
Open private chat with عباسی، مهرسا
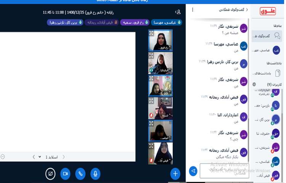(267, 50)
